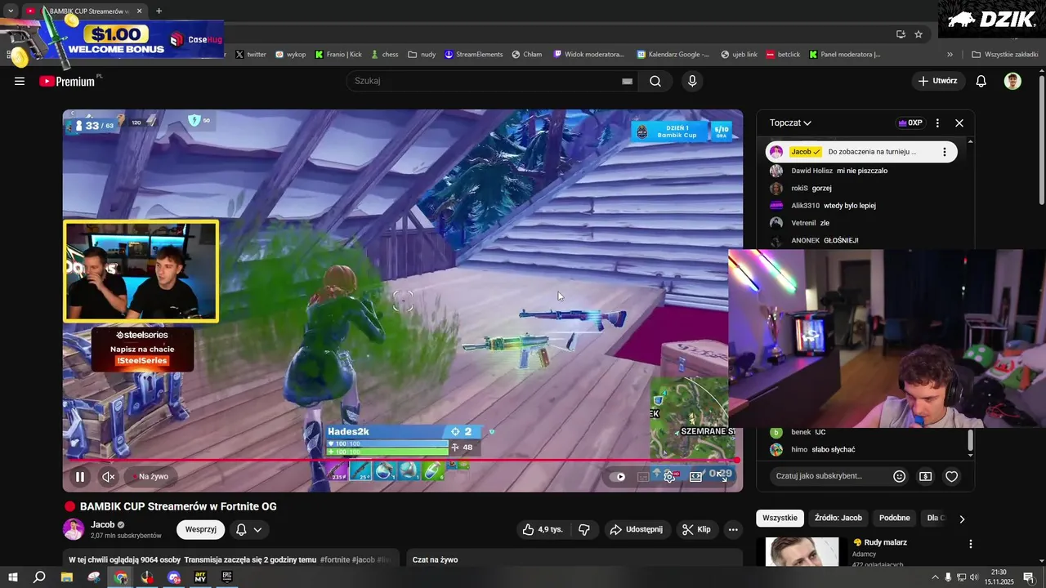Open Windows Start menu

coord(12,577)
